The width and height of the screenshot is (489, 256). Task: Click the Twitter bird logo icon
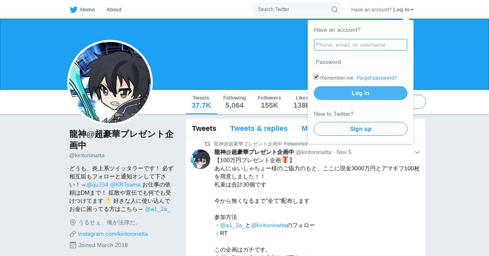pyautogui.click(x=73, y=10)
